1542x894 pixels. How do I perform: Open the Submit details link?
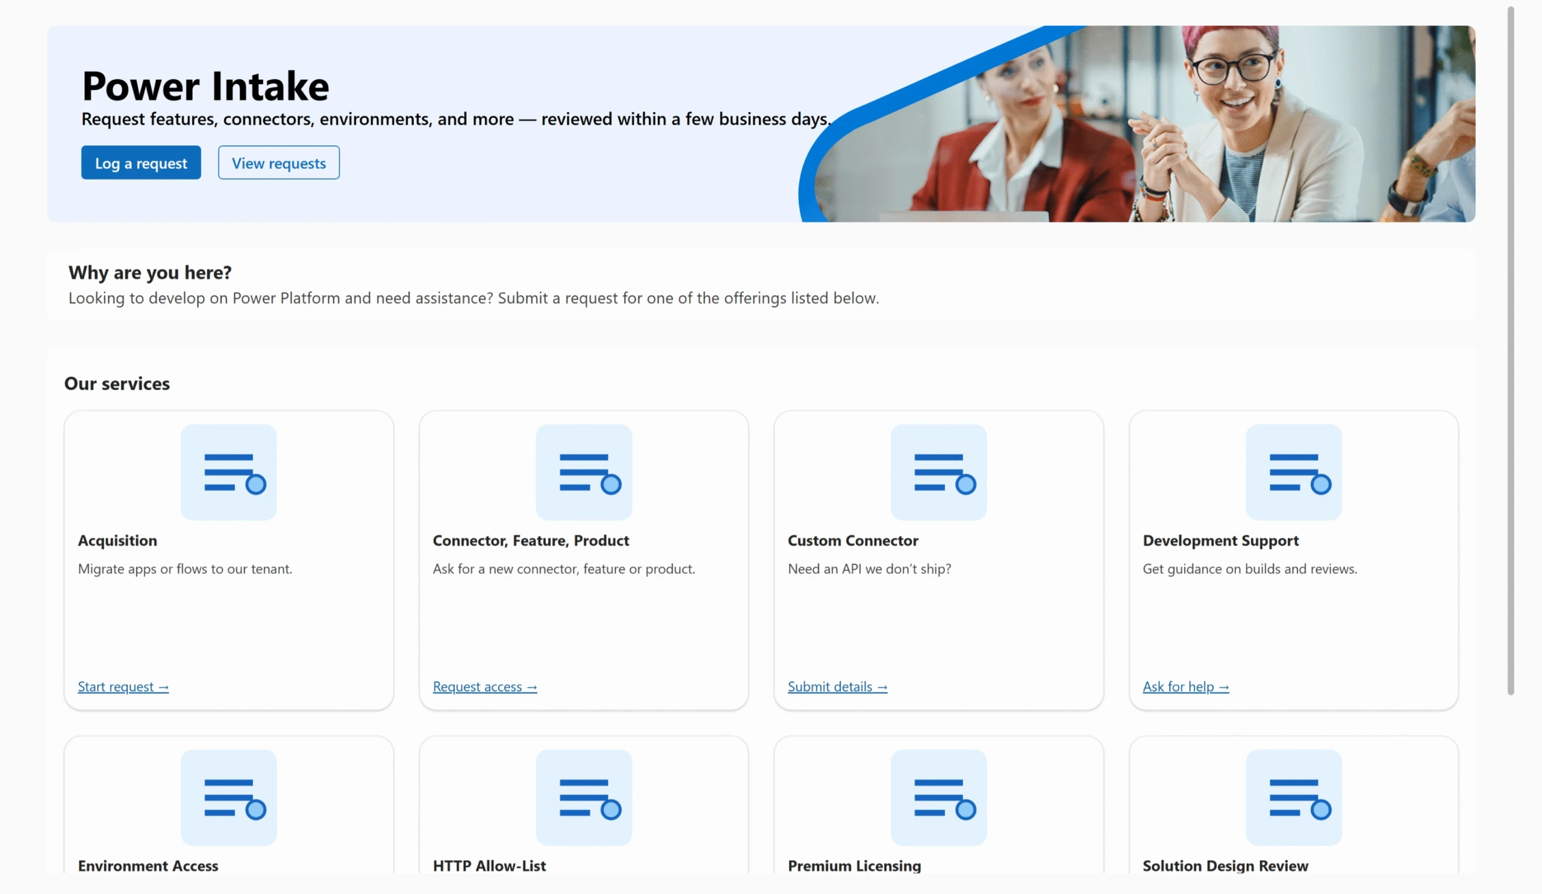coord(837,687)
